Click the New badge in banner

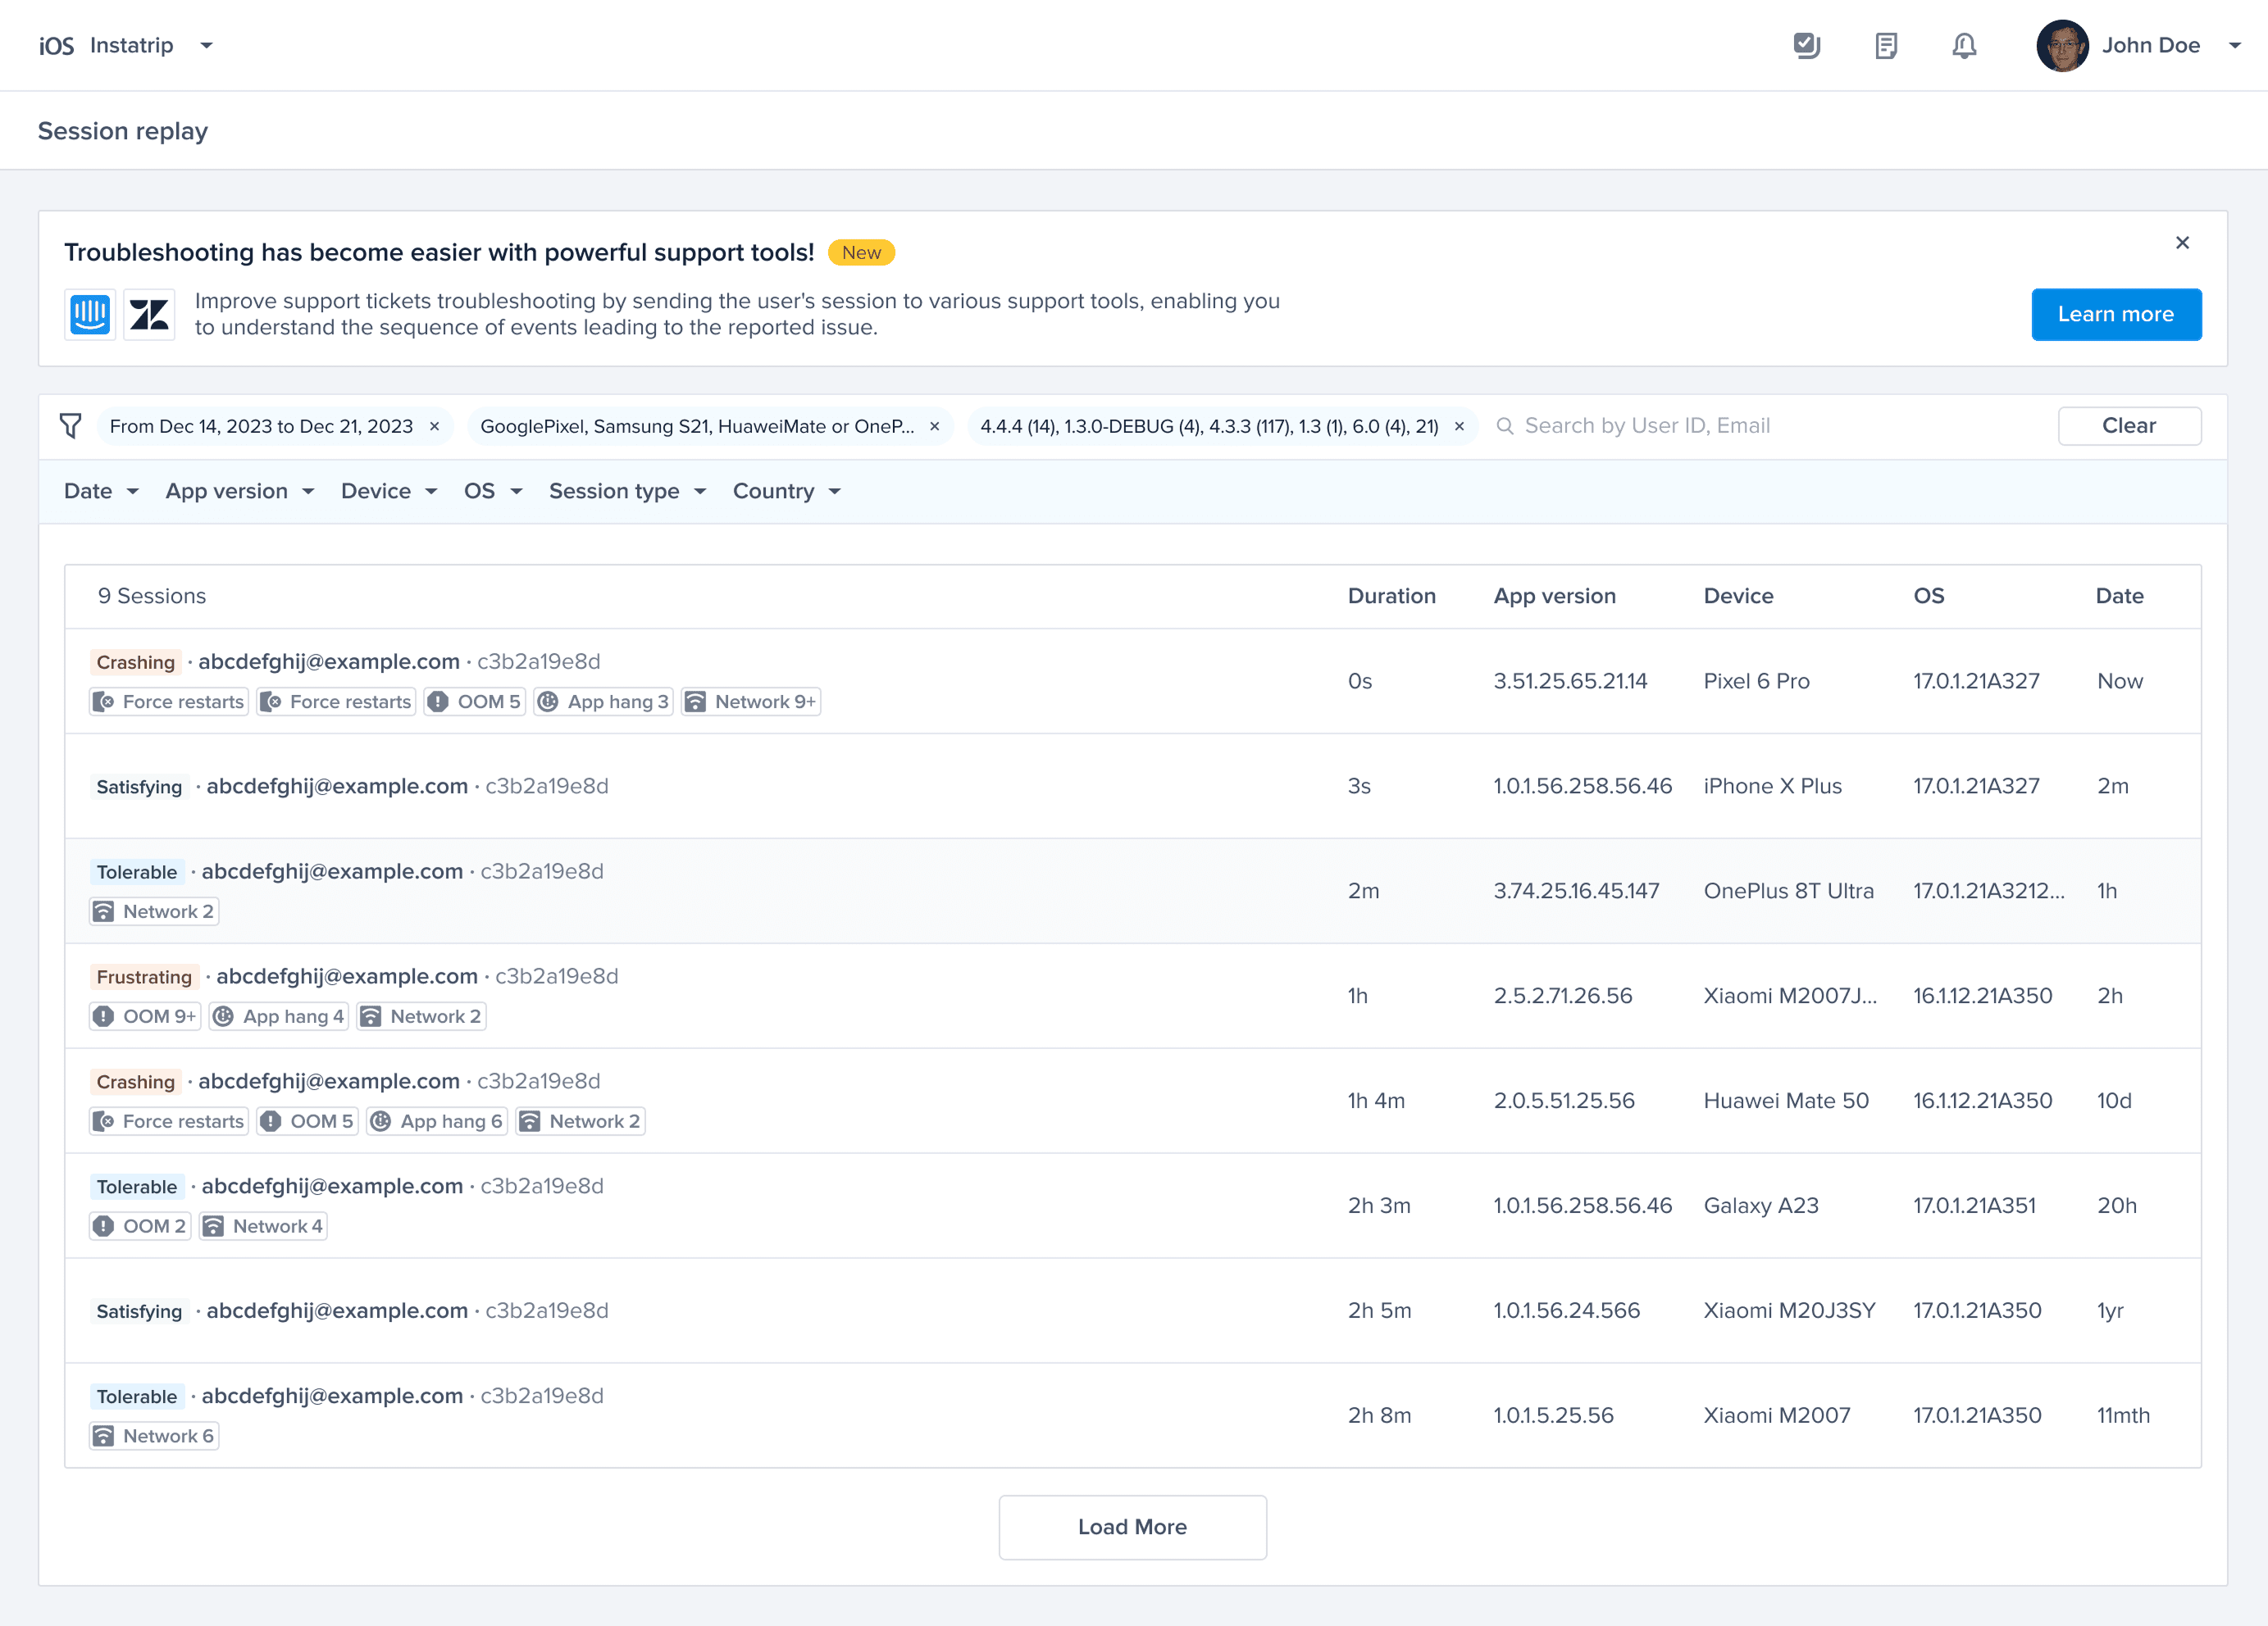pyautogui.click(x=861, y=253)
